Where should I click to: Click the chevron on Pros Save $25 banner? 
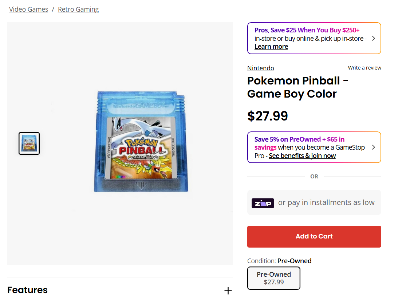tap(373, 38)
